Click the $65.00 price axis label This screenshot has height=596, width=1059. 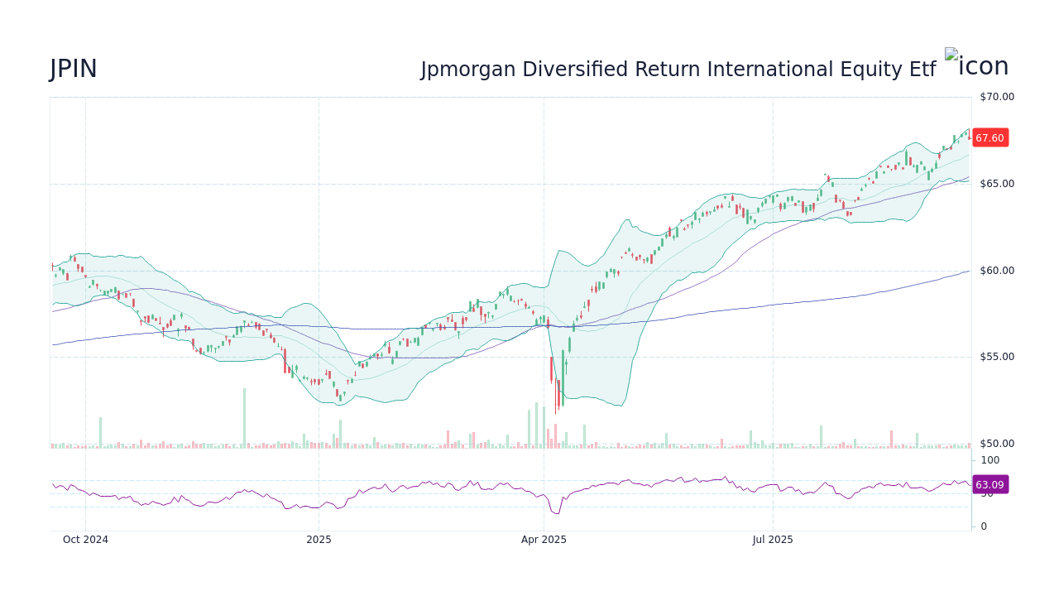click(997, 184)
